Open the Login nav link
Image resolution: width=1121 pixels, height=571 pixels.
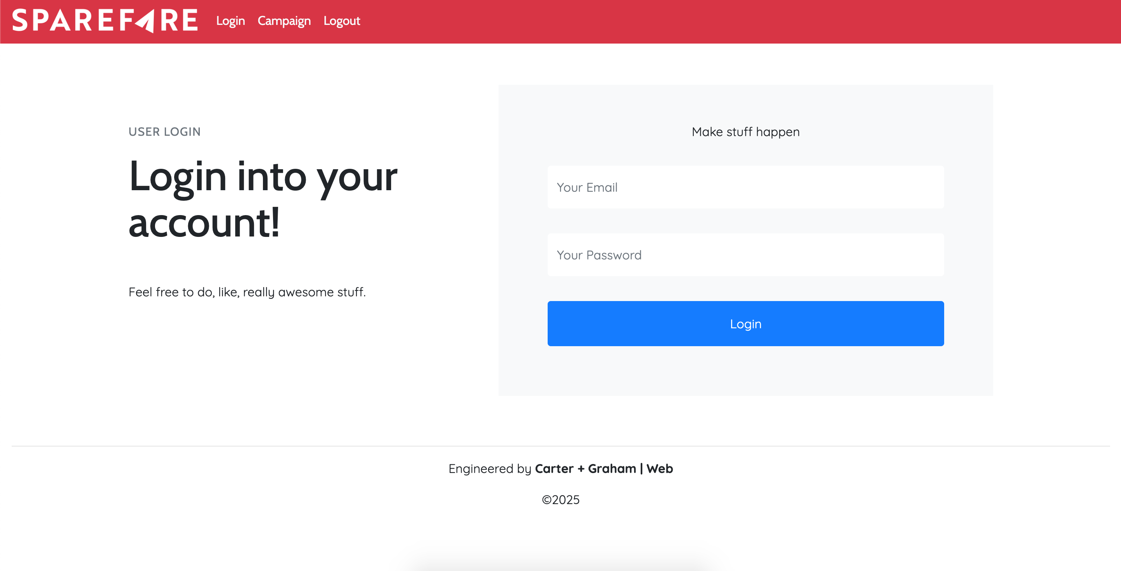pos(230,21)
